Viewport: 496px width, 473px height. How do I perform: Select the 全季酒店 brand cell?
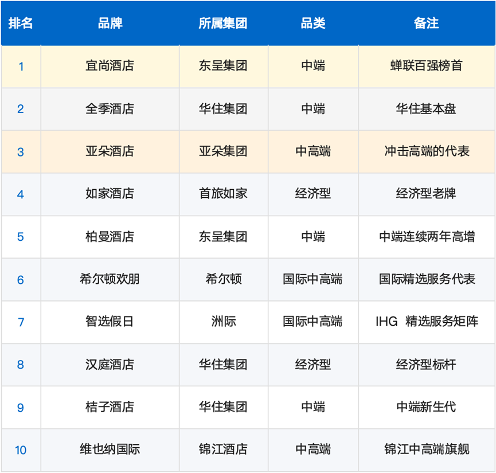pyautogui.click(x=110, y=109)
